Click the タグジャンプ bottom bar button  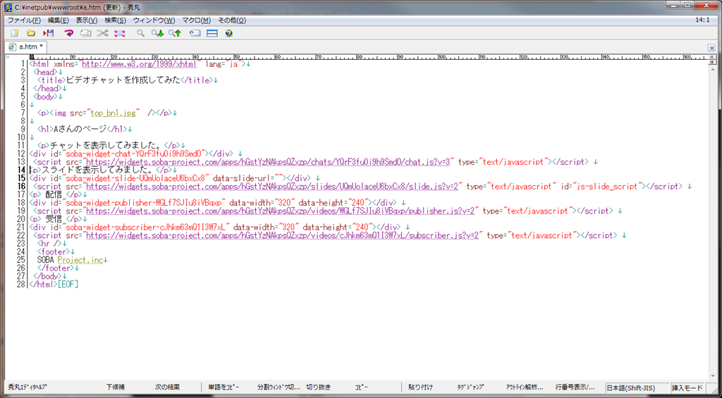pos(470,387)
